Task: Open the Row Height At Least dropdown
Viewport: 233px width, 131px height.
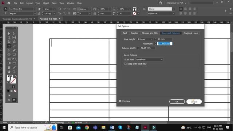Action: 145,39
